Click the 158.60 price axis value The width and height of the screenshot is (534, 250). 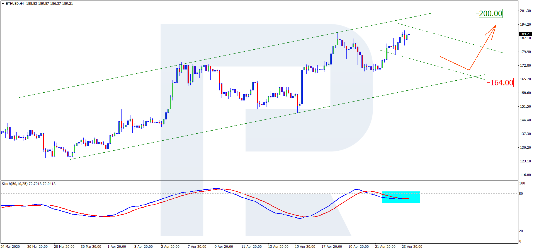(525, 93)
